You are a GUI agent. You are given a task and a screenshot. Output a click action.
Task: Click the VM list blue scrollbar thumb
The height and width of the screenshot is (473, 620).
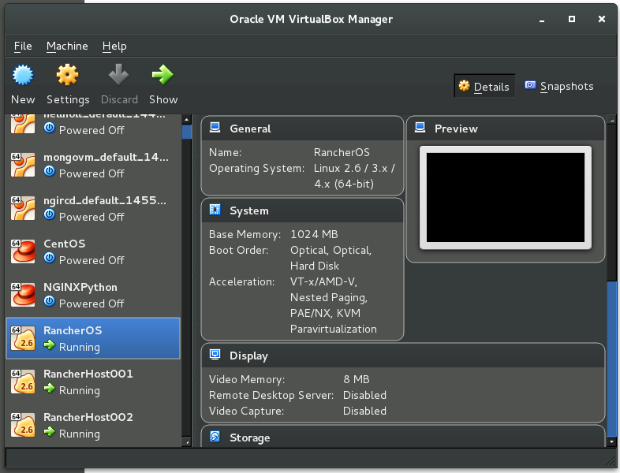(x=187, y=132)
